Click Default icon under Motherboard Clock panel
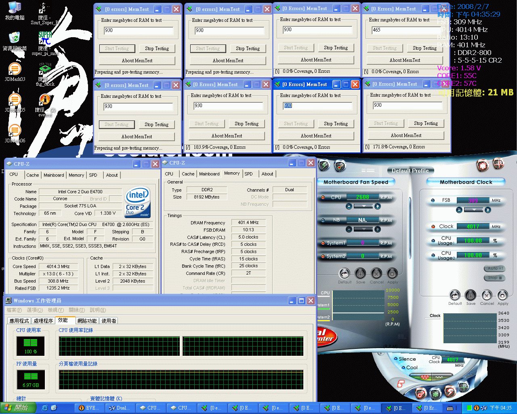The image size is (517, 414). coord(455,296)
